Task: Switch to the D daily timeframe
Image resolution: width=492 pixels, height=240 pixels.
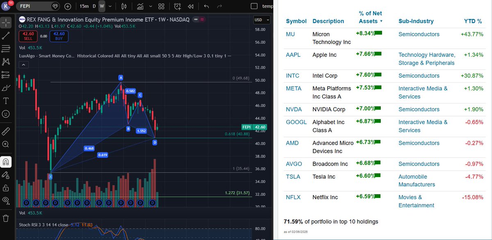Action: [94, 7]
